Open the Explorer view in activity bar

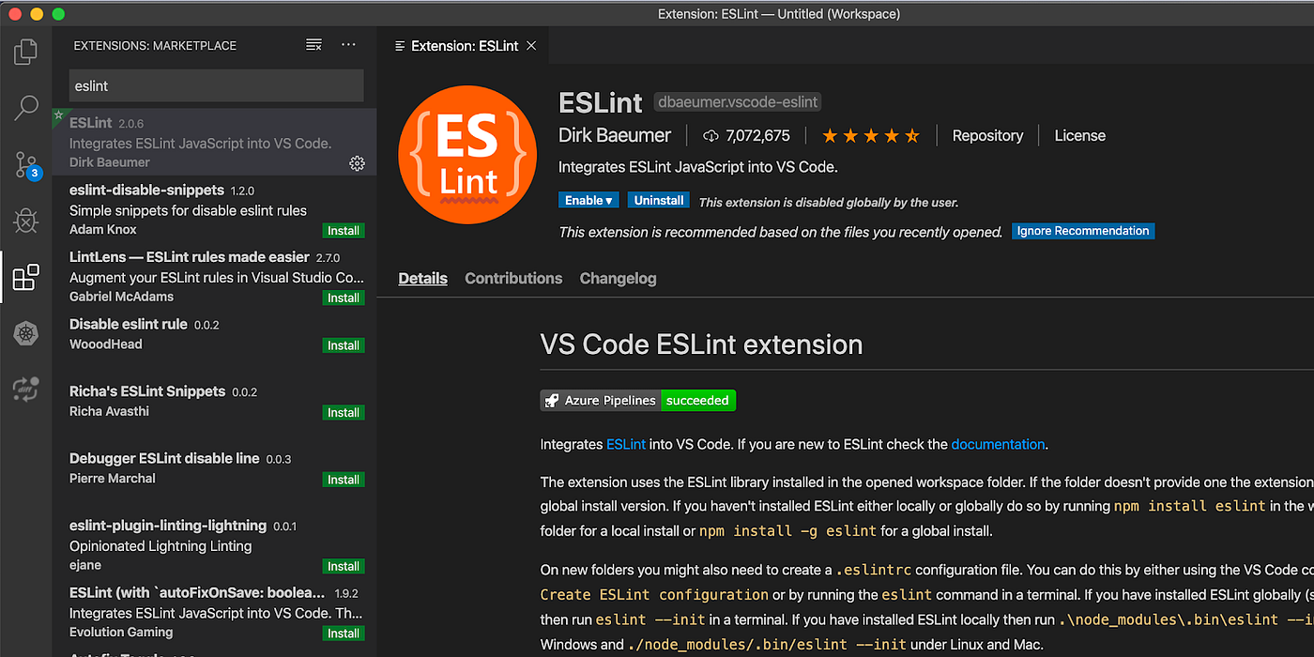[26, 52]
